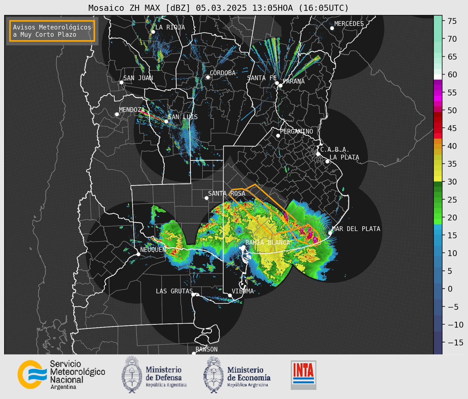
Task: Click the VIEDMA city label
Action: coord(243,291)
